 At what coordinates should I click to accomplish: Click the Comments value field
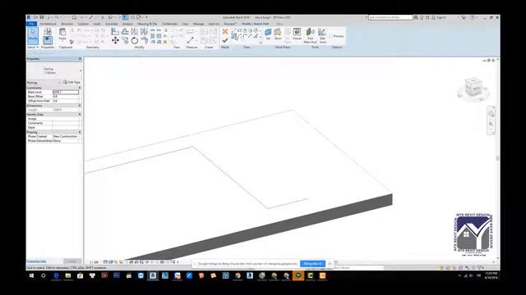click(66, 123)
